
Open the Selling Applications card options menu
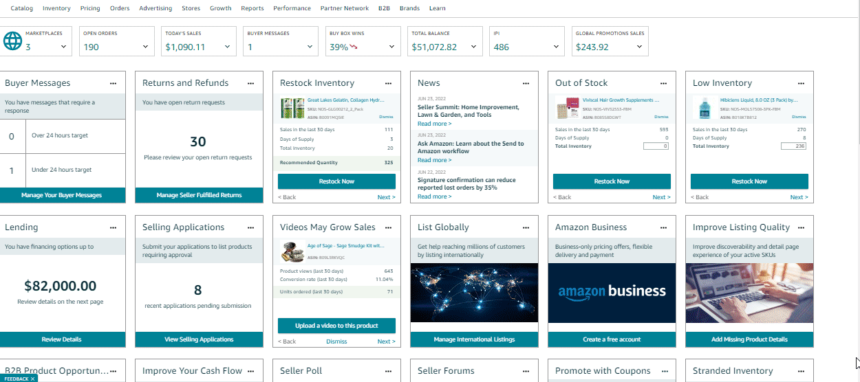(251, 227)
